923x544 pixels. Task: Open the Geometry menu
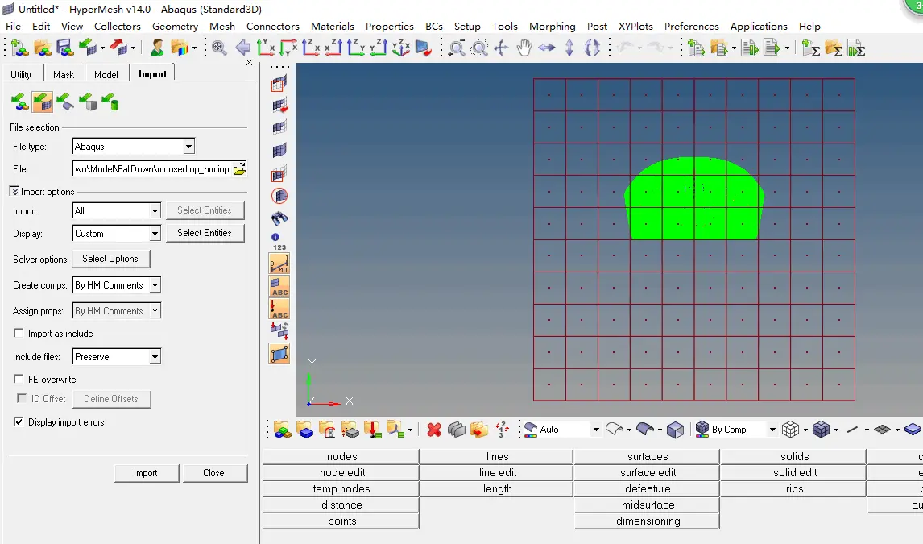(175, 27)
